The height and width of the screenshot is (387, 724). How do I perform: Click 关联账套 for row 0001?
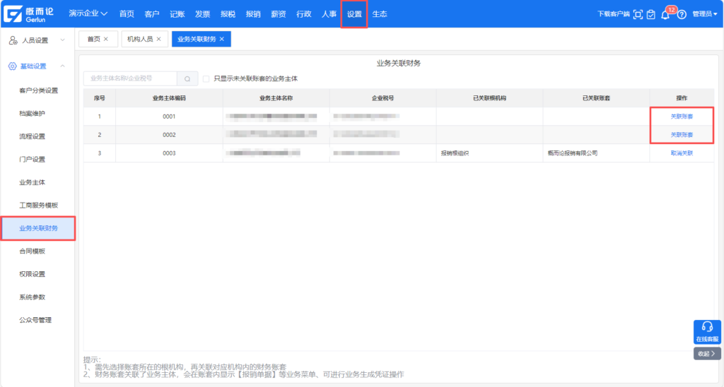click(682, 117)
